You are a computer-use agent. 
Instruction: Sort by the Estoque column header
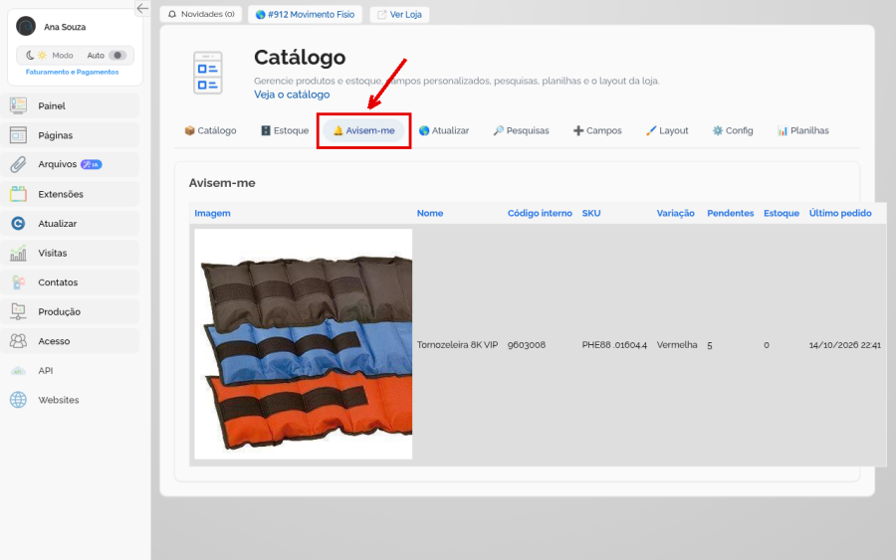[x=782, y=213]
